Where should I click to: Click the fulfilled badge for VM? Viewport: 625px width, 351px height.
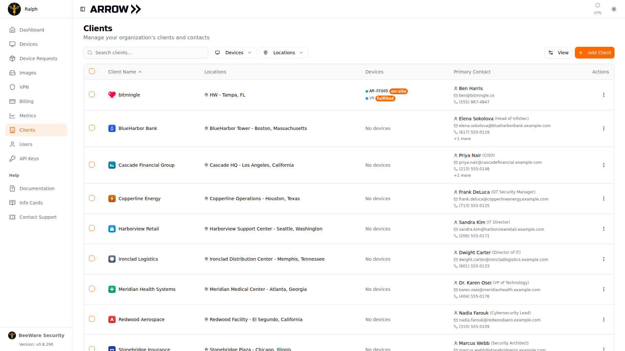[385, 98]
